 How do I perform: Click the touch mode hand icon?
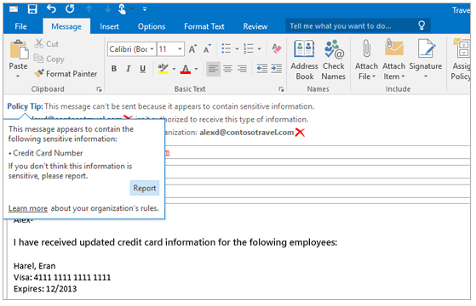pos(122,9)
